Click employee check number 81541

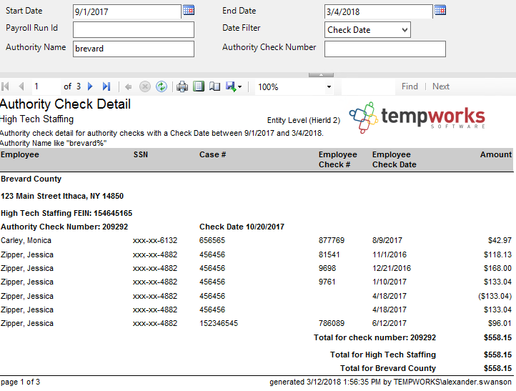[x=329, y=254]
